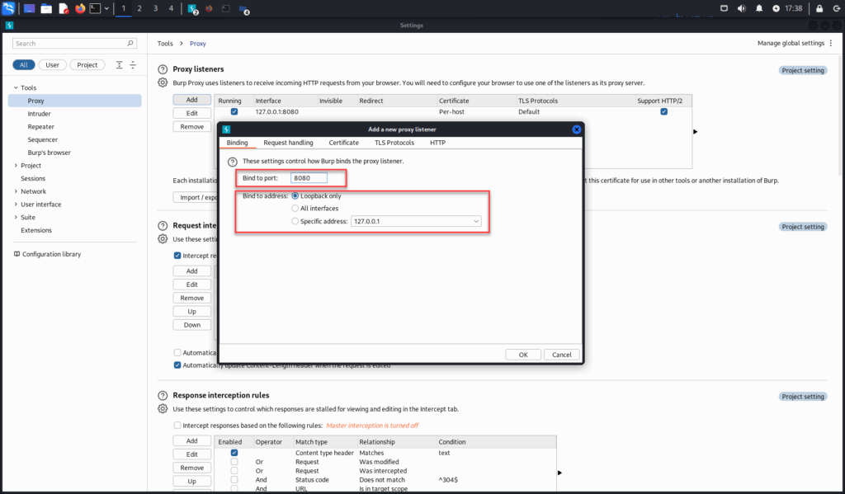
Task: Select the Specific address radio button
Action: coord(295,221)
